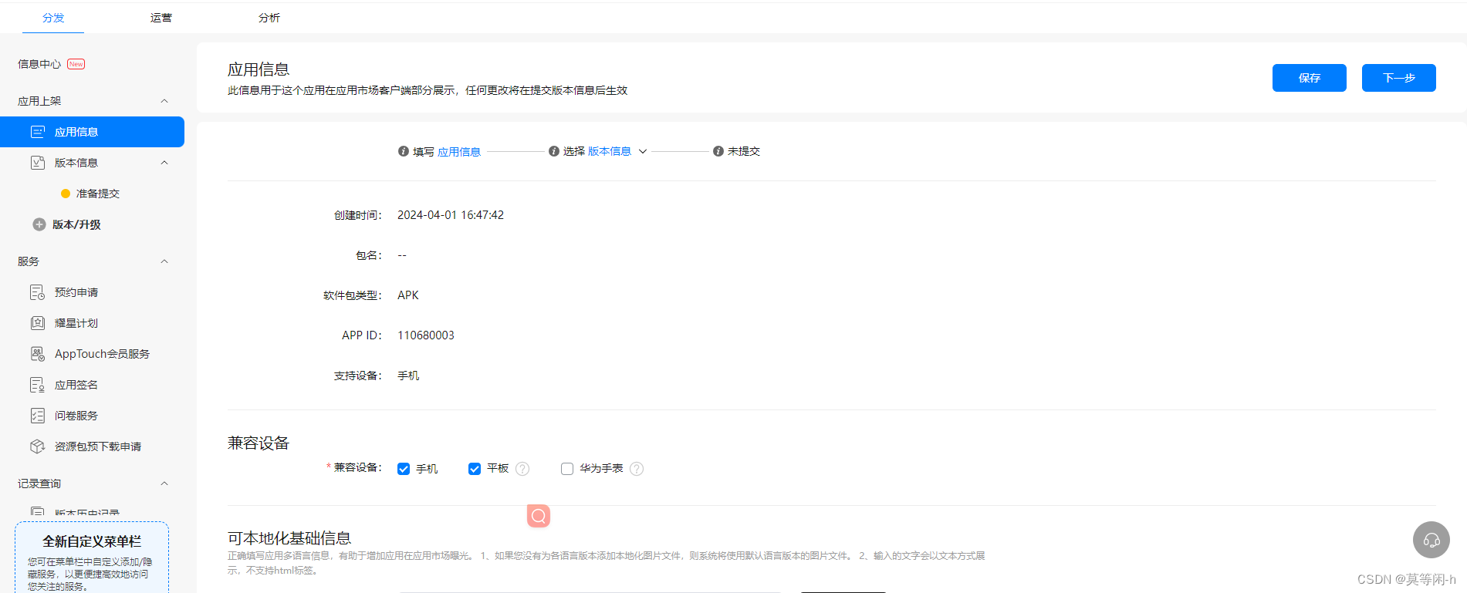Image resolution: width=1467 pixels, height=593 pixels.
Task: Collapse the 版本信息 submenu chevron
Action: [x=164, y=163]
